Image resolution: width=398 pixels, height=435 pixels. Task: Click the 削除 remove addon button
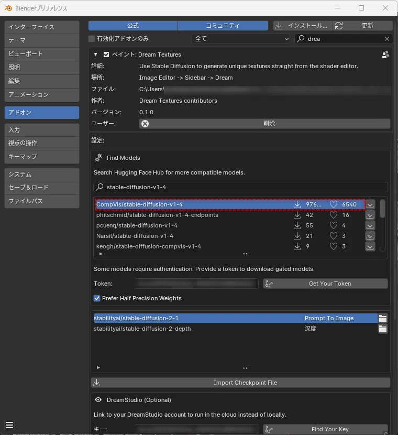tap(264, 124)
